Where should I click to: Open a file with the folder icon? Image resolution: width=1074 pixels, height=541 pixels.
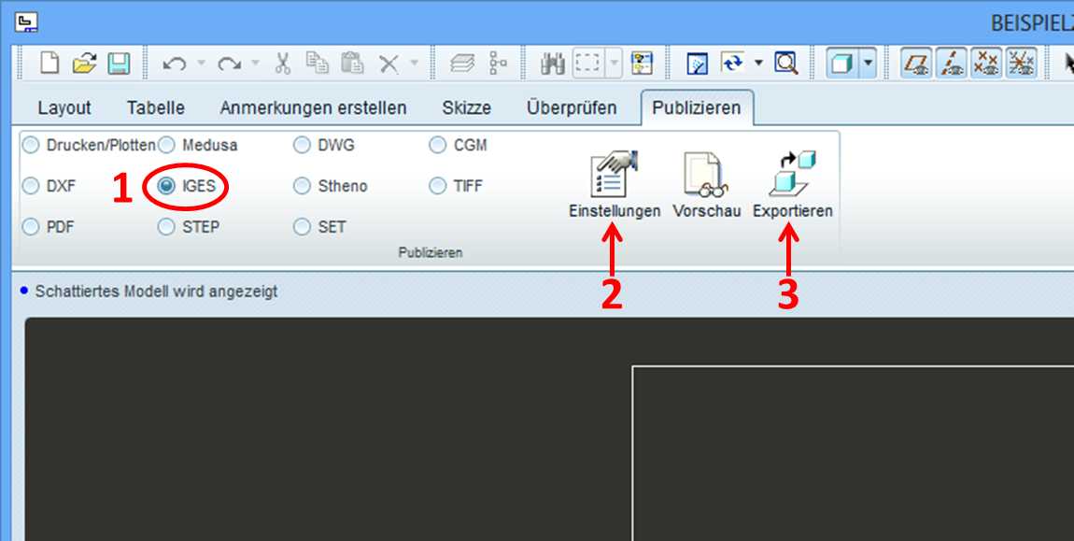(84, 64)
